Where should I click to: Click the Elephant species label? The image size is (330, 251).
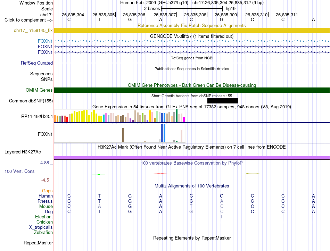point(44,217)
